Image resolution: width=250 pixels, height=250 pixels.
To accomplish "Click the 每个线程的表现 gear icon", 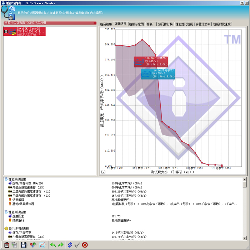I will coord(6,229).
